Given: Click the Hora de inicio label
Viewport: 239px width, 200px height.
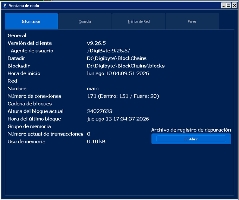Looking at the screenshot, I should (x=24, y=73).
